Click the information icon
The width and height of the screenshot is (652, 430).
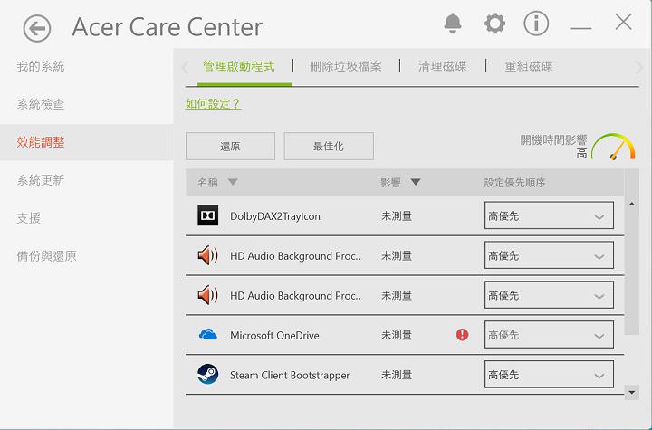pyautogui.click(x=536, y=24)
